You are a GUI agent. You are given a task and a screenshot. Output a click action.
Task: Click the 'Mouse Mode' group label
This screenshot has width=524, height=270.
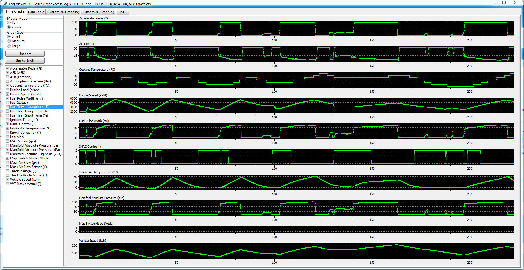[x=17, y=19]
